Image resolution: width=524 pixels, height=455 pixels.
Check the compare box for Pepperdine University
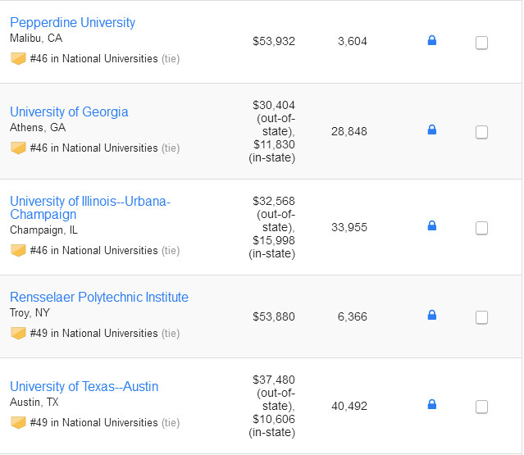coord(481,43)
